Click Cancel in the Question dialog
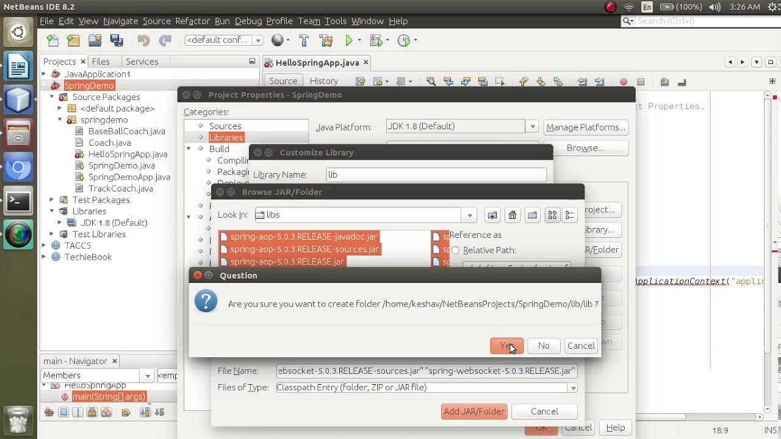This screenshot has width=781, height=439. pos(581,346)
